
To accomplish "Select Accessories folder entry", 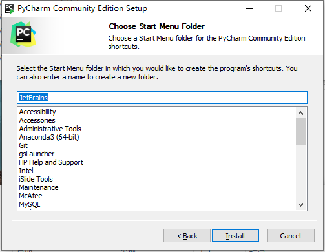I will 37,120.
